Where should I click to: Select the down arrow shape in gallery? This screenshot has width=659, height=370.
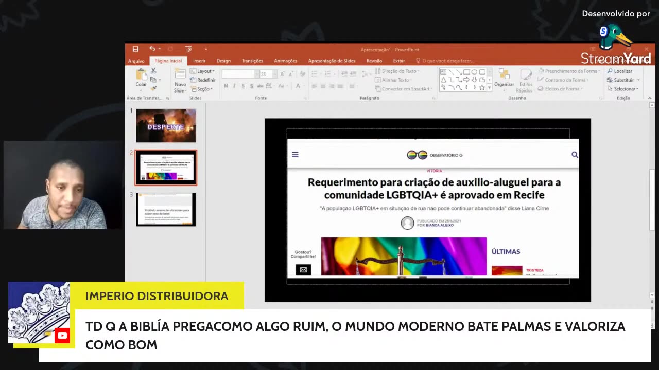point(474,80)
